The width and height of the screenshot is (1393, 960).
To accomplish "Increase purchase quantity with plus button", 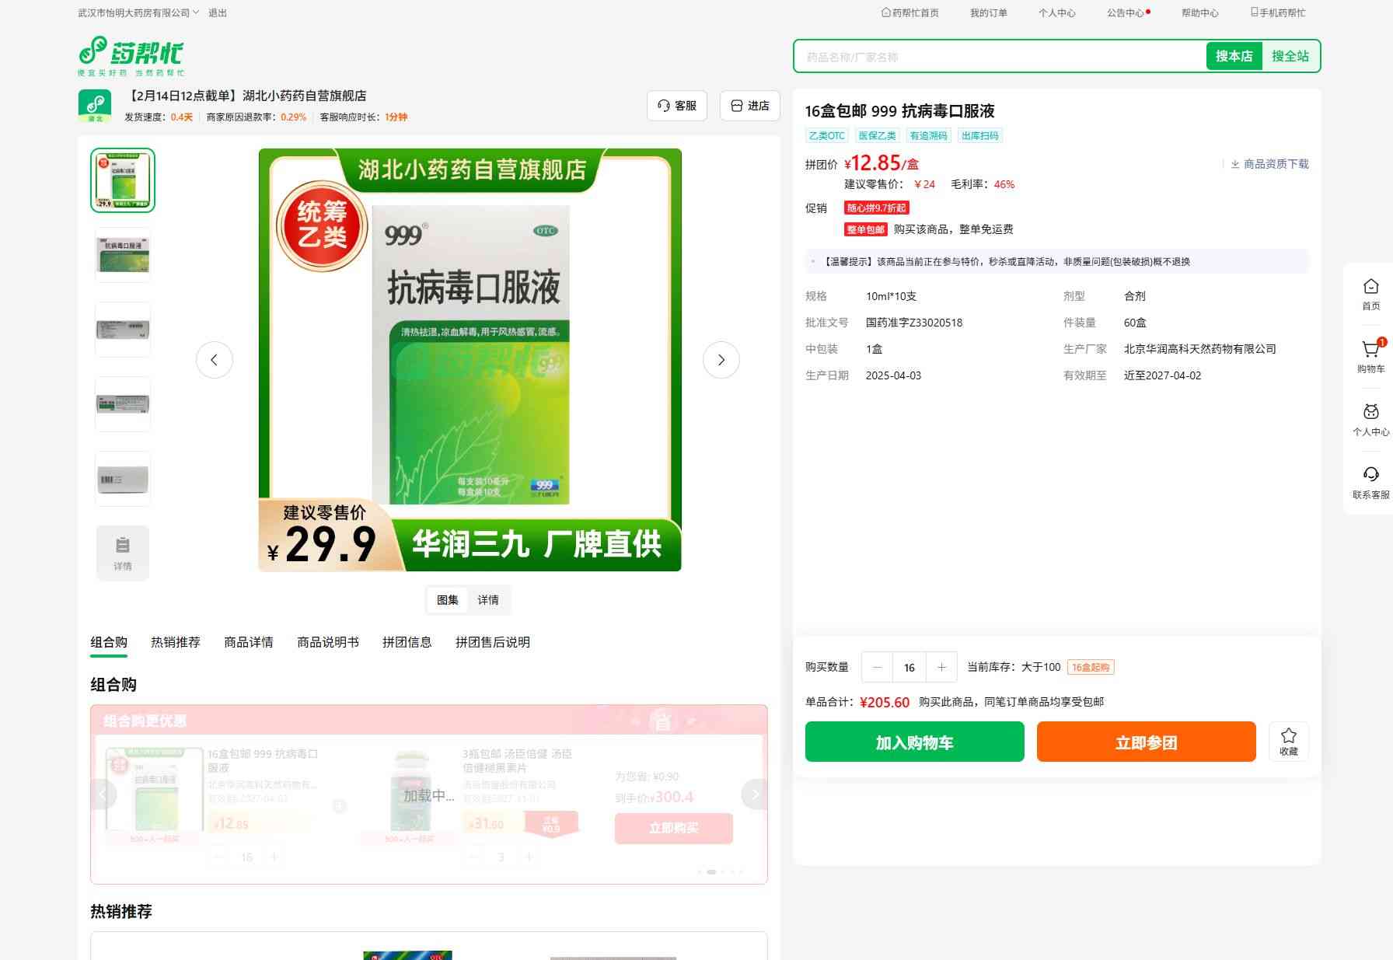I will coord(941,667).
